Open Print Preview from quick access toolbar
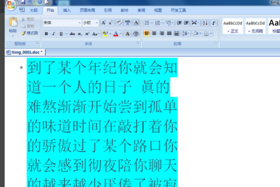 [47, 2]
